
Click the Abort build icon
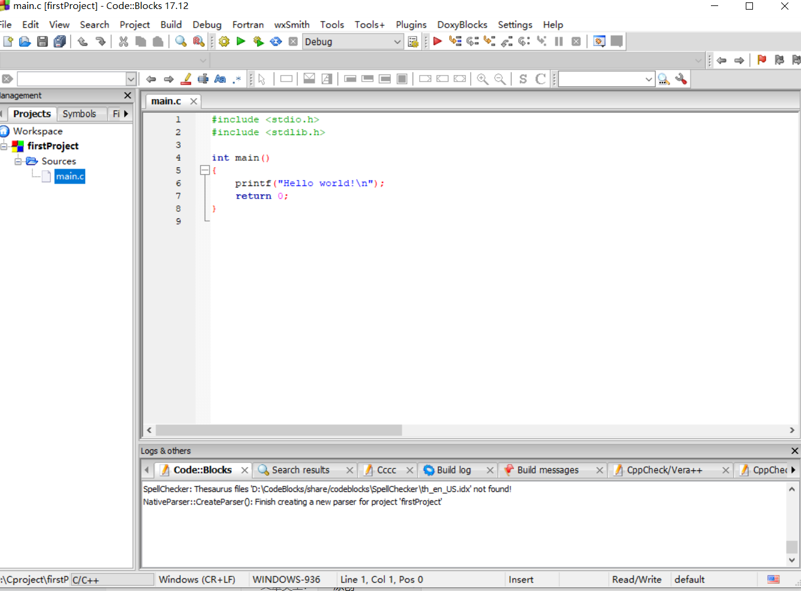[x=292, y=41]
